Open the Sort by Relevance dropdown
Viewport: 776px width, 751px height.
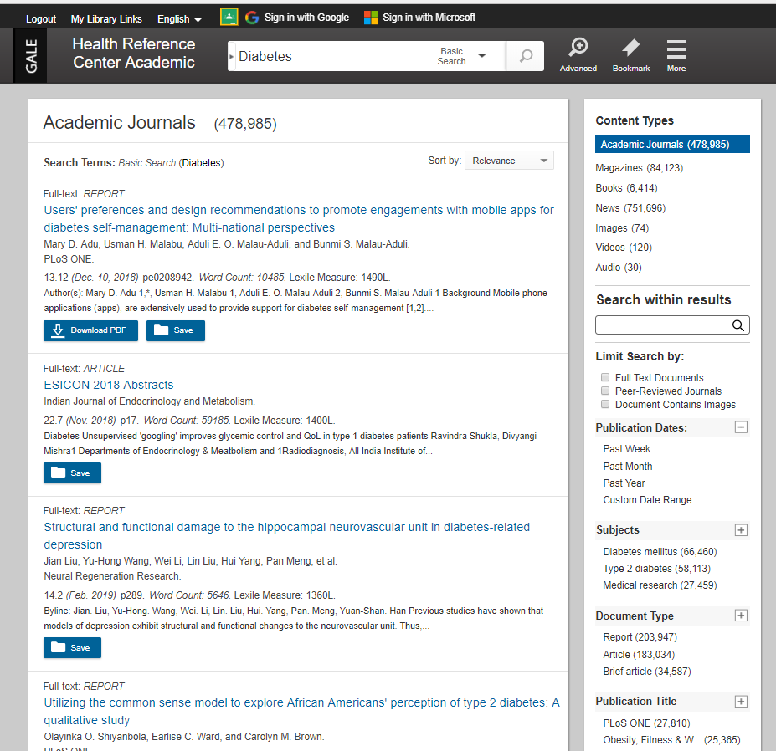[509, 160]
